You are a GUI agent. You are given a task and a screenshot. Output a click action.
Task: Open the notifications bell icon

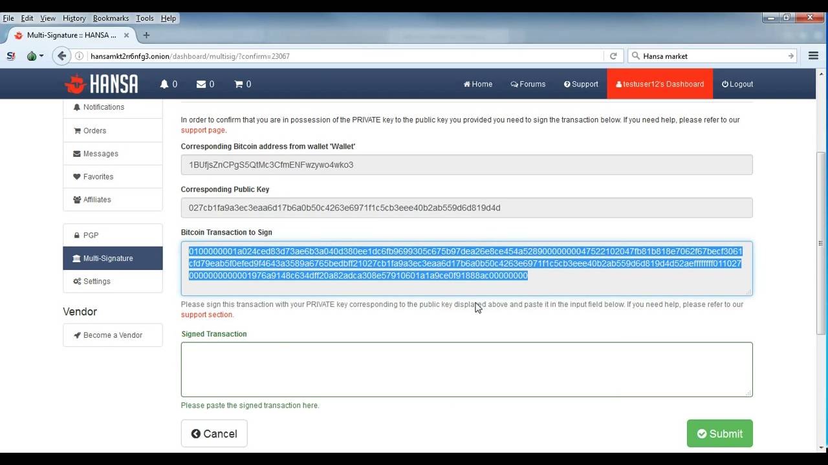click(x=164, y=84)
